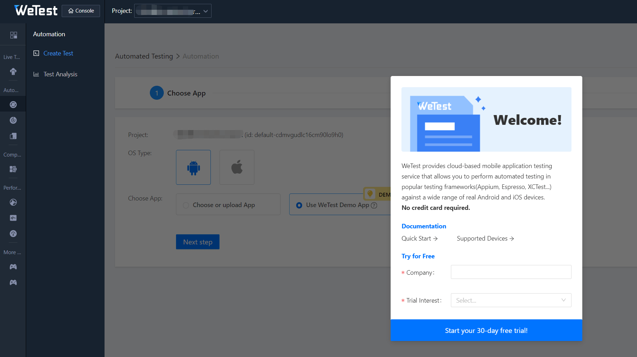This screenshot has width=637, height=357.
Task: Click the upper gamepad icon under More
Action: 13,267
